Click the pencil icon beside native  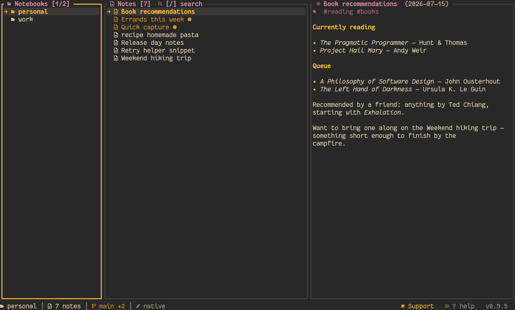click(x=138, y=306)
